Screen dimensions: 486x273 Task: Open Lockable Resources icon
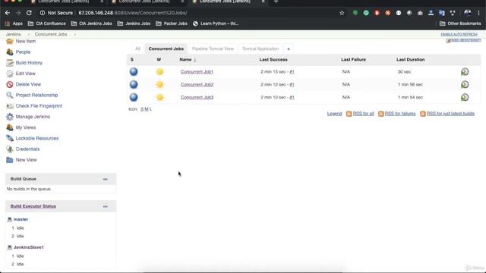pos(10,138)
